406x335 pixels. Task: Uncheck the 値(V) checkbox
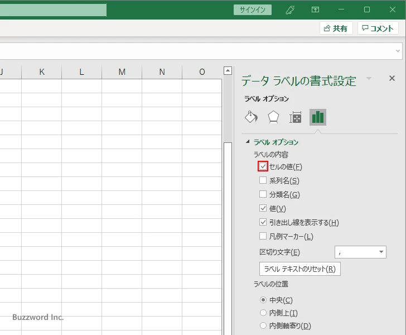(x=263, y=208)
